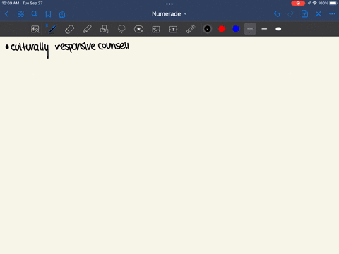Close the editing toolbar with X
Screen dimensions: 339x254
pos(319,14)
